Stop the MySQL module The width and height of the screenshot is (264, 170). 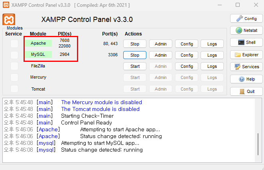(x=135, y=55)
